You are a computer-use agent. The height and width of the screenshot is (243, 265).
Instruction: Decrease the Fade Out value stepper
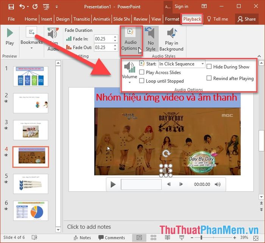(x=115, y=49)
